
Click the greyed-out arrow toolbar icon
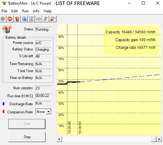[46, 19]
